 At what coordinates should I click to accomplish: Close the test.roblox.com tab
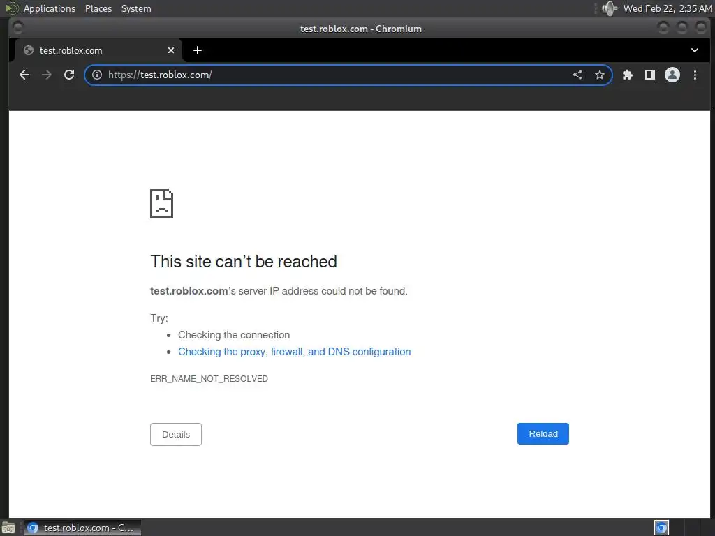click(171, 50)
